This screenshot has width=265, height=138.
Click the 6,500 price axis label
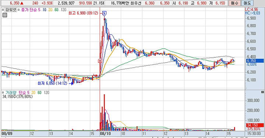[251, 49]
